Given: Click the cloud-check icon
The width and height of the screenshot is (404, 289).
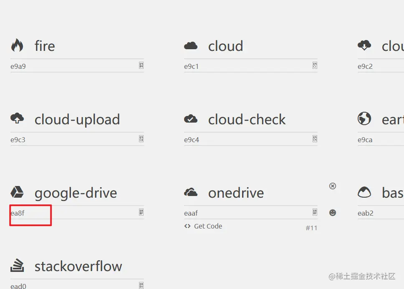Looking at the screenshot, I should pyautogui.click(x=191, y=119).
